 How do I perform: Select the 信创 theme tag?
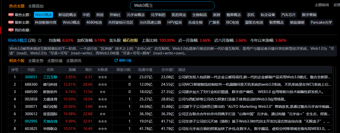tap(99, 15)
